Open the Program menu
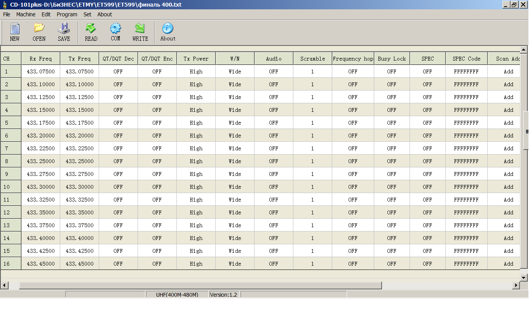This screenshot has width=530, height=327. click(67, 14)
